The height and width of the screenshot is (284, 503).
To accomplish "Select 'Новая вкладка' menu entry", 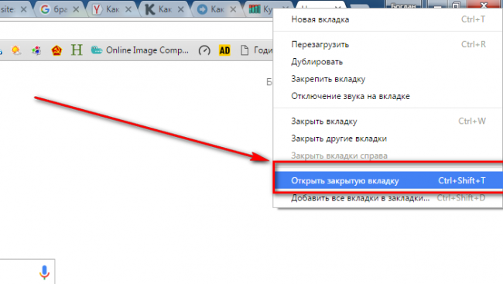I will point(388,19).
